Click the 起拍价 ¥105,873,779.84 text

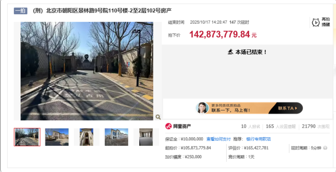pyautogui.click(x=188, y=148)
